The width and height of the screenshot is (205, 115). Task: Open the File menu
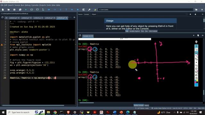(2, 5)
